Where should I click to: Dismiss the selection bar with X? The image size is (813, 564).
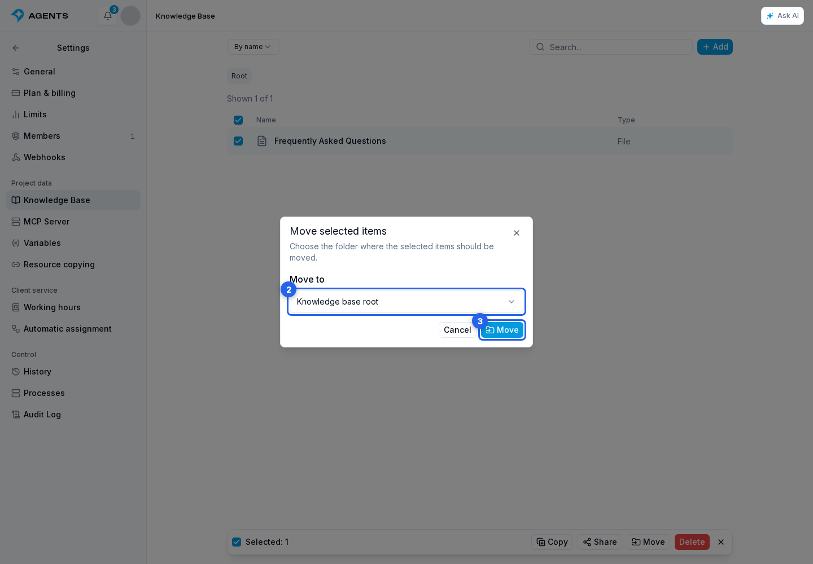click(x=721, y=542)
